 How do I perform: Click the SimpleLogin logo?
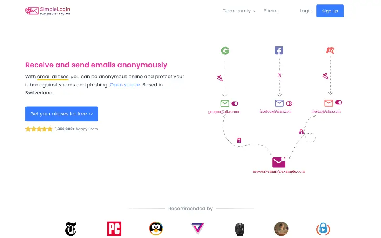[48, 11]
